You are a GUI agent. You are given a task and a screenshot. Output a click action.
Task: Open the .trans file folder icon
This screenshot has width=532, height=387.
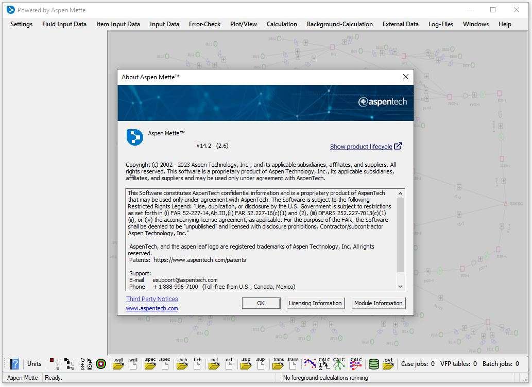278,364
